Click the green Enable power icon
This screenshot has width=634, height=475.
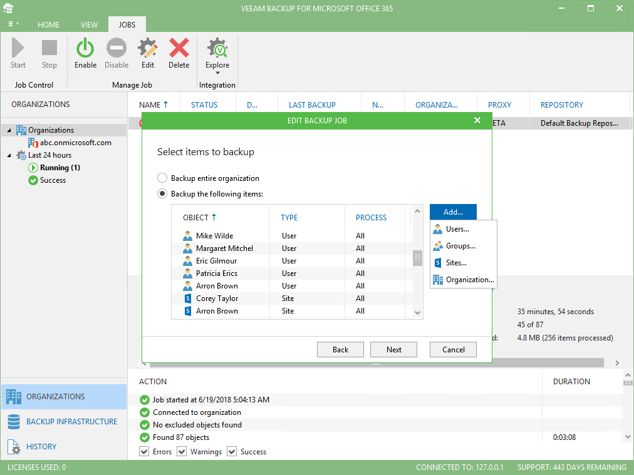85,48
